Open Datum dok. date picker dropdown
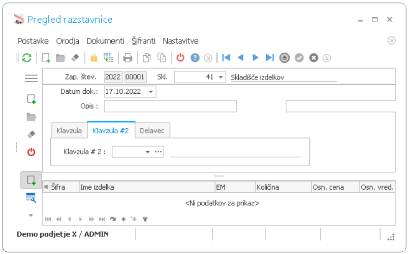Image resolution: width=408 pixels, height=254 pixels. (x=151, y=92)
